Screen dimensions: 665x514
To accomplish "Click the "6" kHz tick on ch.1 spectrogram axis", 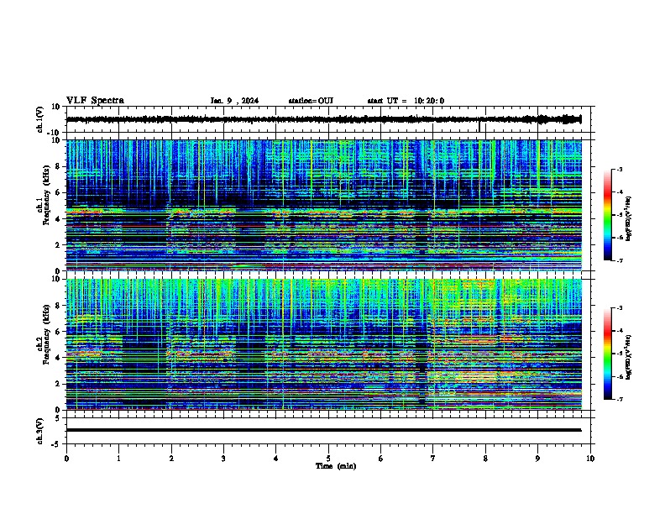I will coord(58,192).
